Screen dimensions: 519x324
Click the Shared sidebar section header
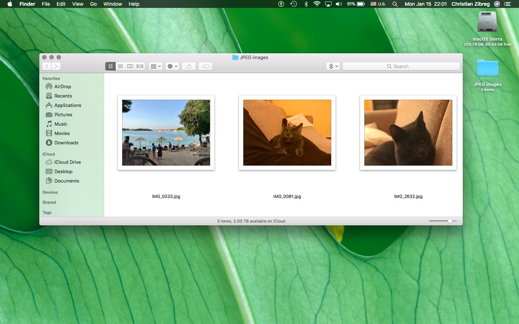click(49, 202)
